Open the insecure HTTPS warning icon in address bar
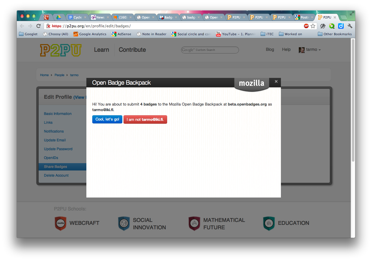The width and height of the screenshot is (372, 261). (x=48, y=26)
